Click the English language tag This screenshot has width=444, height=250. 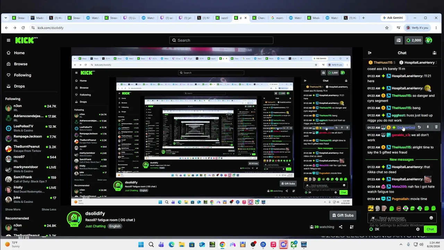pos(115,226)
